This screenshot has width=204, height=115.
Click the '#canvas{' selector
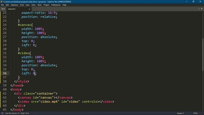click(25, 25)
